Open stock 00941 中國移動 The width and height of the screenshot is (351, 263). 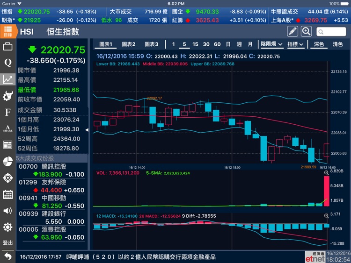(x=51, y=202)
